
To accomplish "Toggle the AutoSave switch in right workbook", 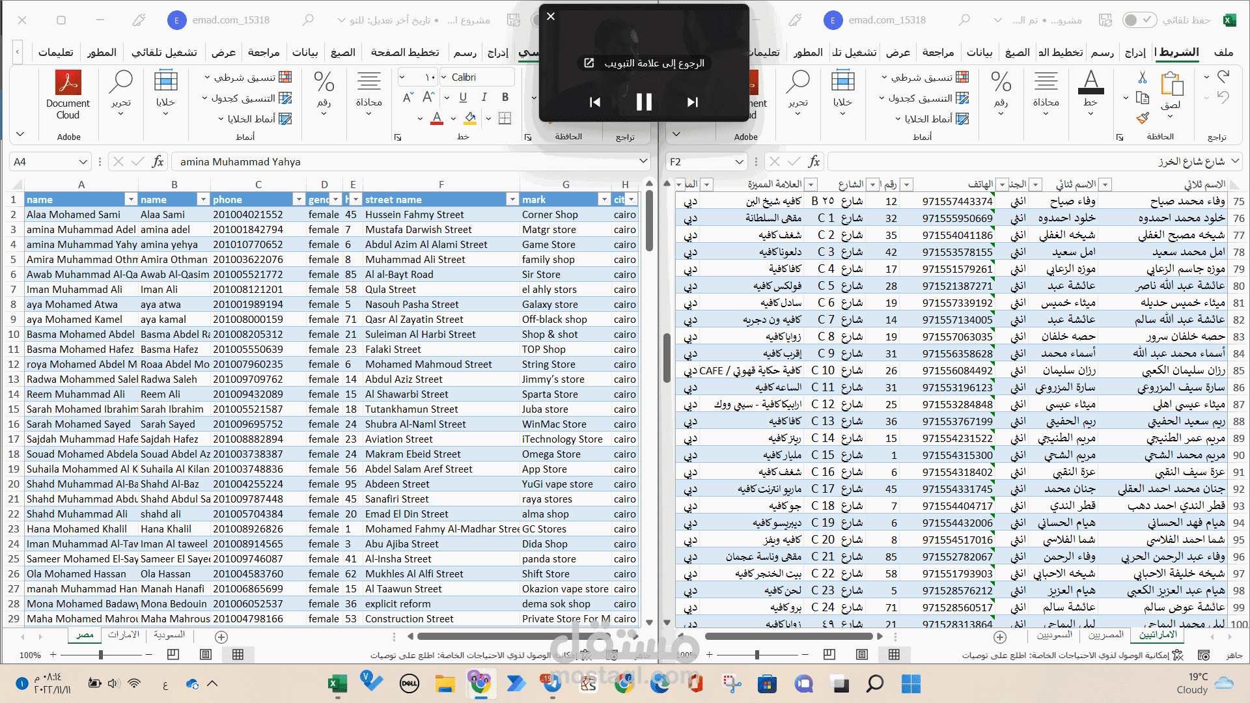I will pos(1139,20).
